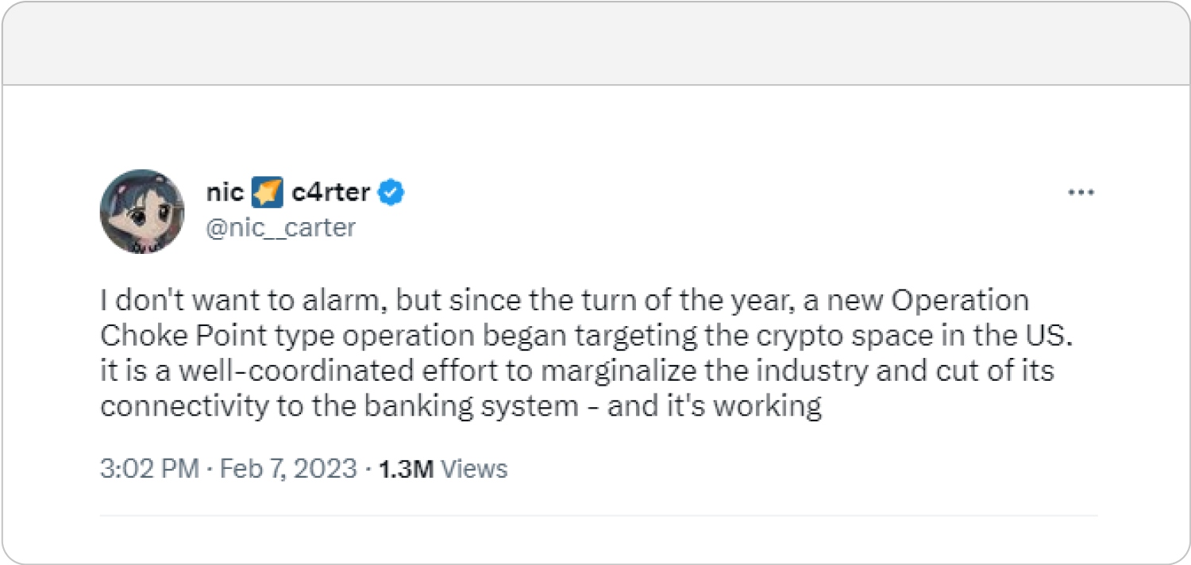Click the "nic" display name text
1191x565 pixels.
225,192
